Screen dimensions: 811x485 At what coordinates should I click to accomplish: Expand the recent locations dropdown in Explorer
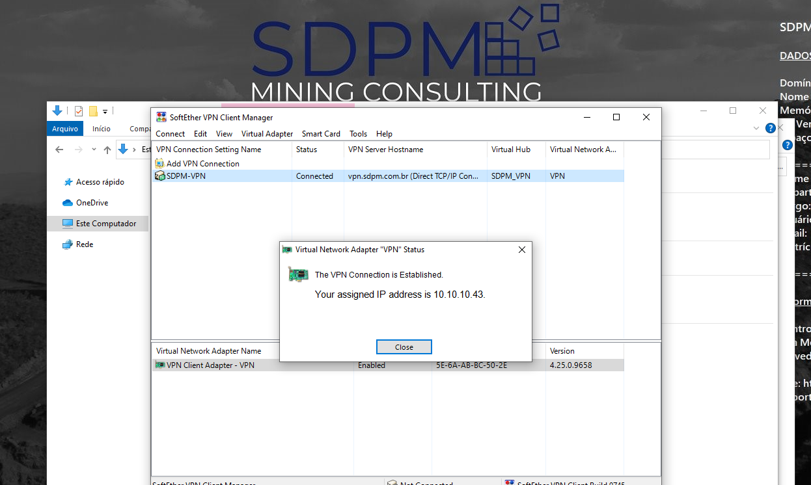click(x=94, y=150)
